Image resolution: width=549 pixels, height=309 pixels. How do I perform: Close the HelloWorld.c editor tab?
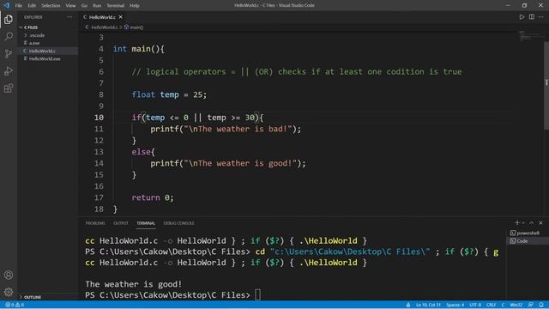click(x=120, y=17)
